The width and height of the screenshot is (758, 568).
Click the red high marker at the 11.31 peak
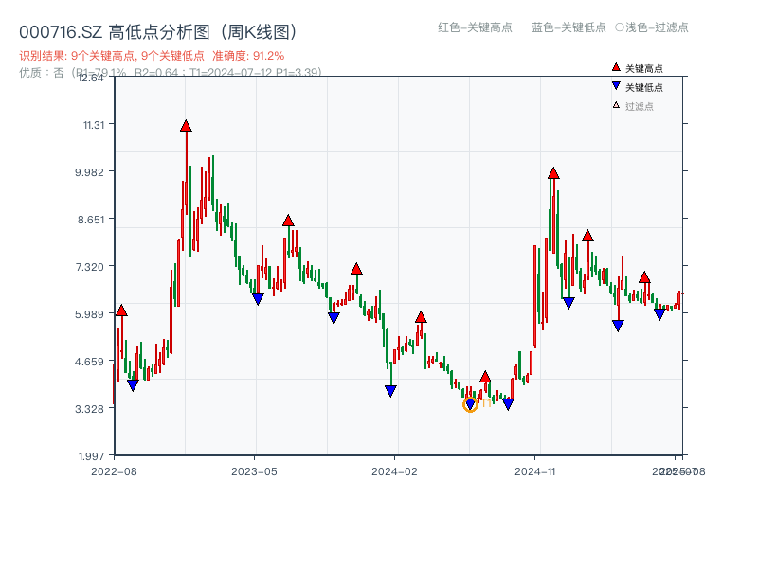click(186, 123)
